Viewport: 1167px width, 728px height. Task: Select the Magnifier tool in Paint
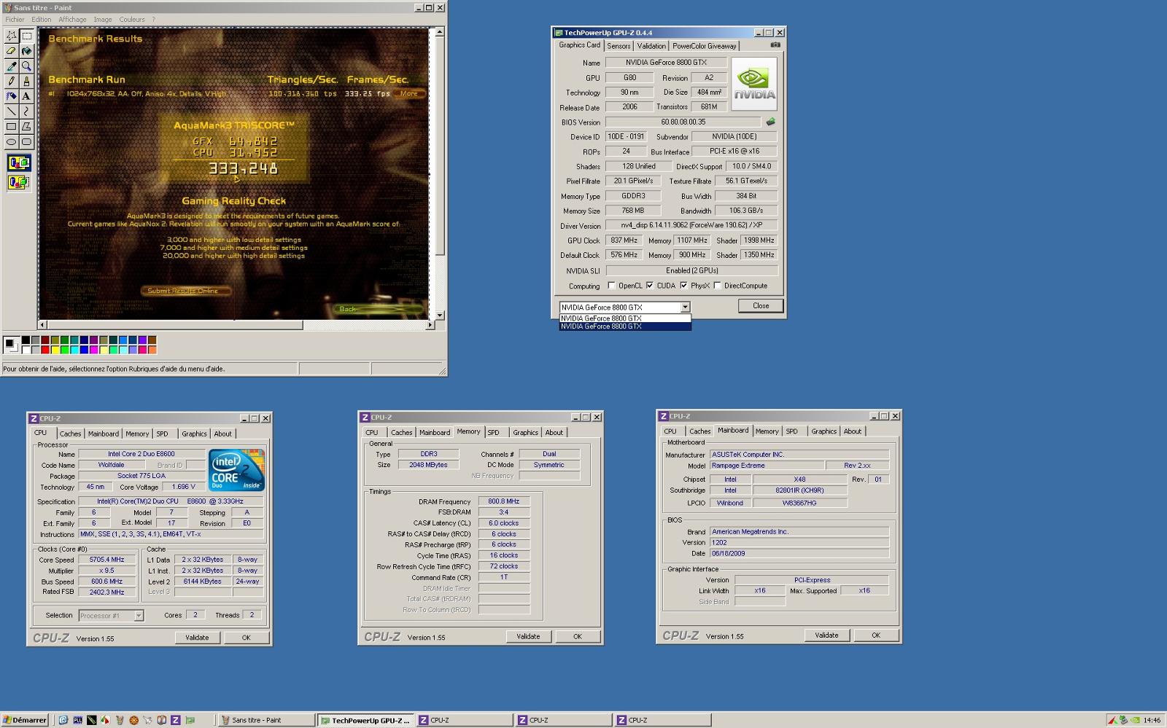tap(27, 66)
